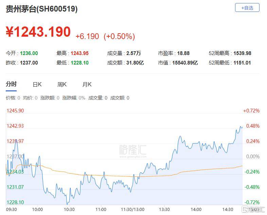Click the latest endpoint of the blue price line
This screenshot has width=267, height=215.
coord(242,127)
